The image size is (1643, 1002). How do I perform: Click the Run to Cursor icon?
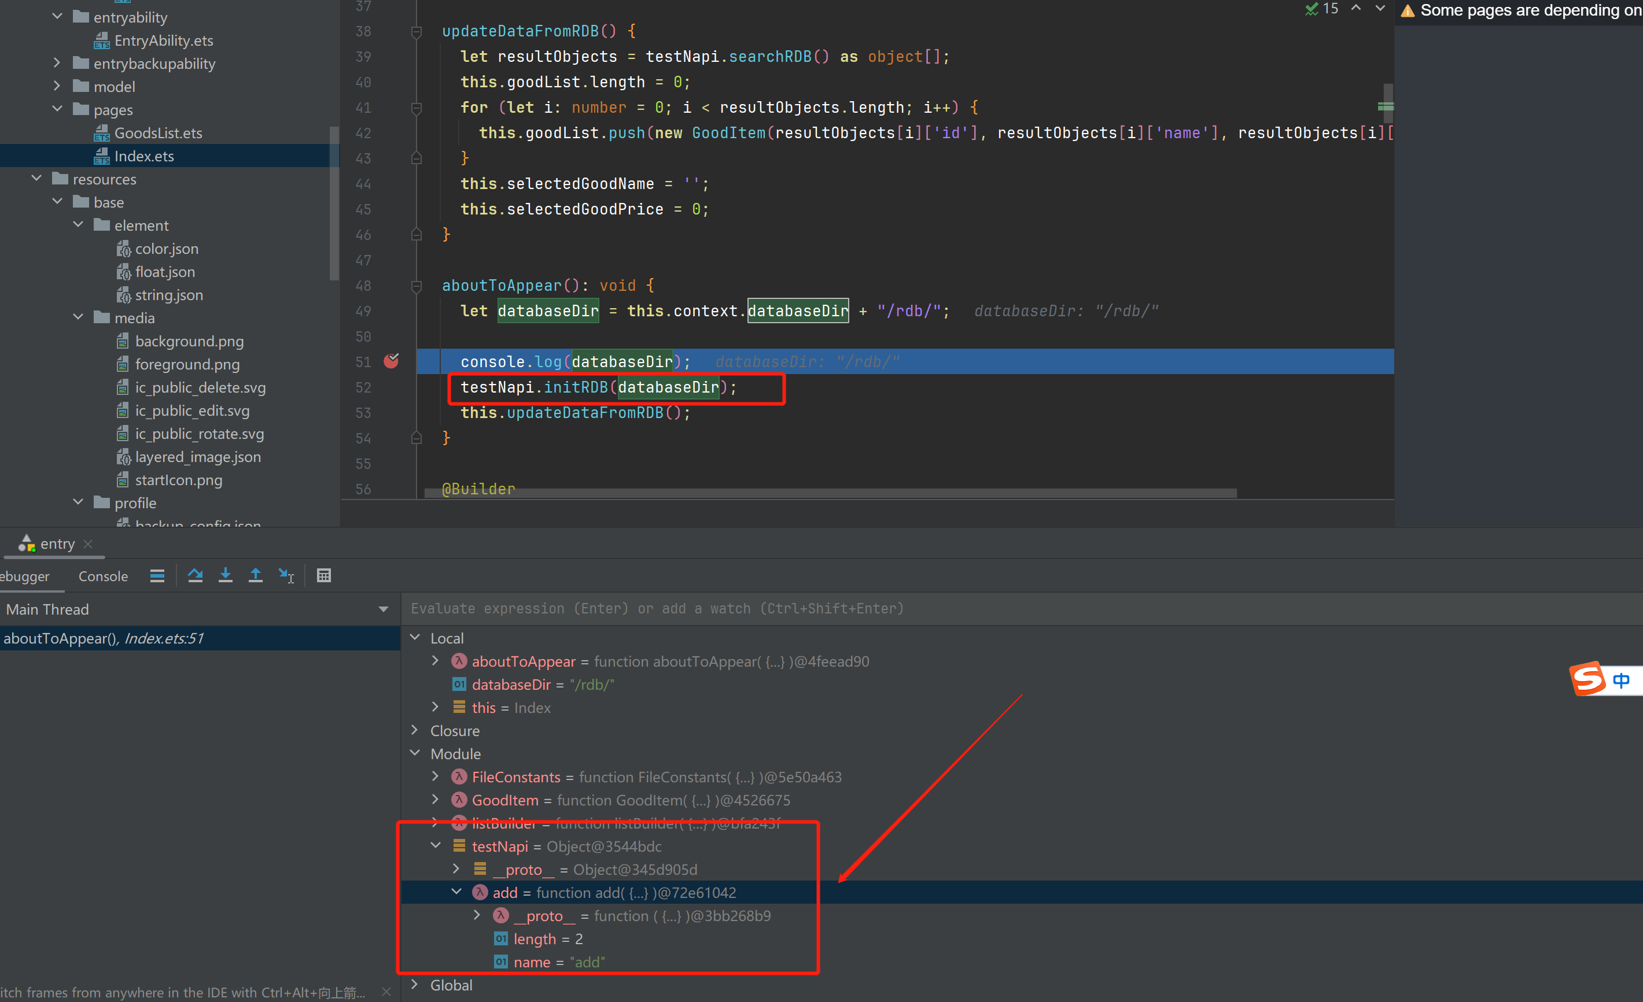[286, 576]
